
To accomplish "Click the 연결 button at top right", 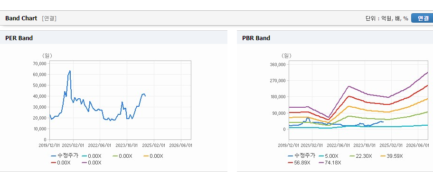I will (x=422, y=18).
